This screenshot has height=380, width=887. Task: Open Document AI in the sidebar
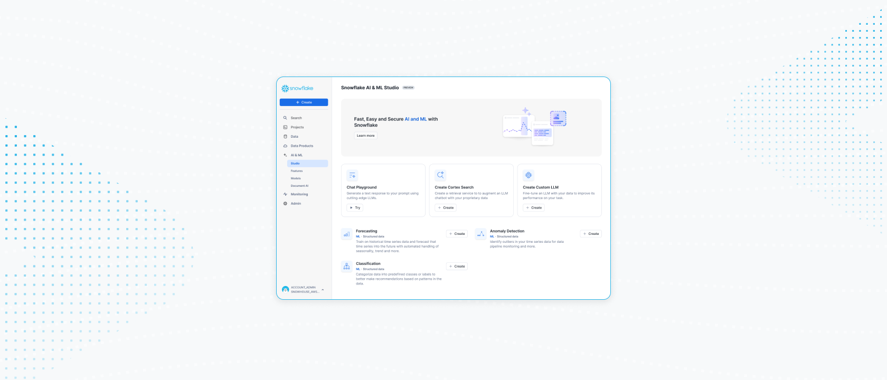tap(299, 186)
